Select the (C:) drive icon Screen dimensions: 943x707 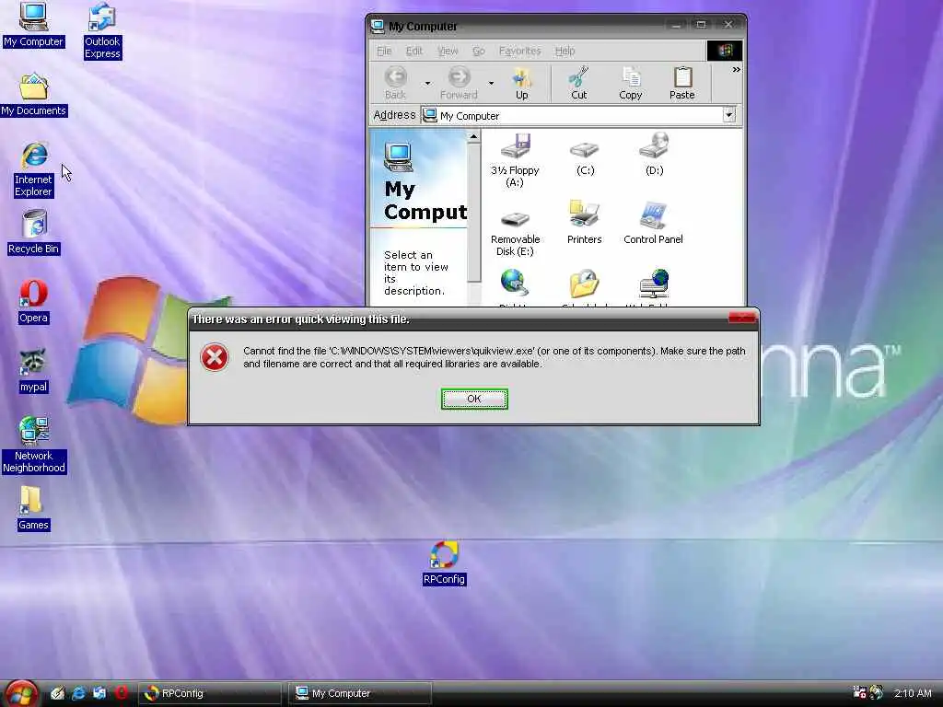pyautogui.click(x=585, y=158)
